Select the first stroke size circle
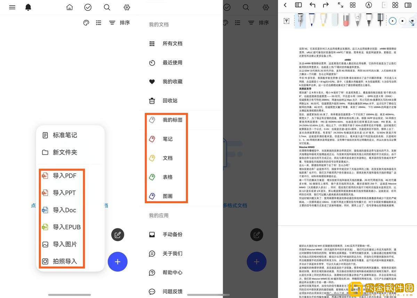417x298 pixels. pyautogui.click(x=393, y=21)
